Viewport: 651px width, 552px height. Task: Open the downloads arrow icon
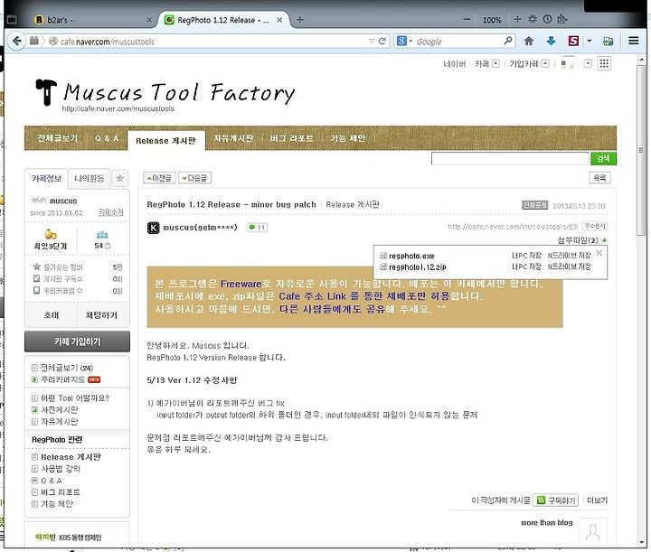click(551, 41)
